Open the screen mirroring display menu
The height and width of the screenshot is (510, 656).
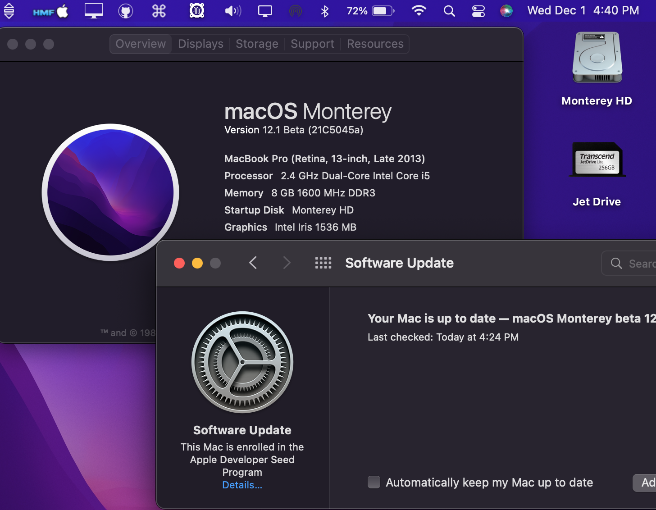(x=265, y=11)
